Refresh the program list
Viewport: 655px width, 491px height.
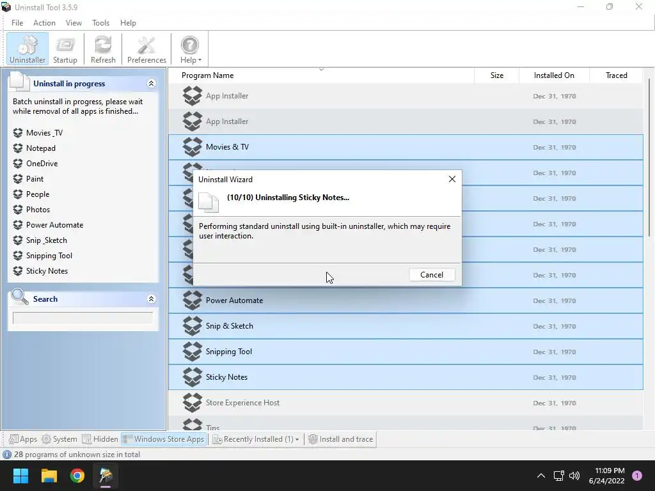pos(103,49)
